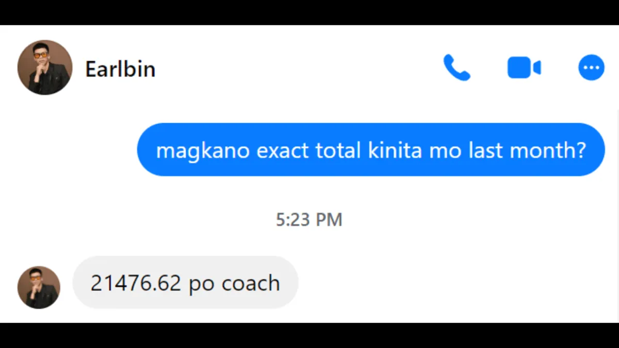The width and height of the screenshot is (619, 348).
Task: Click the chat scrollbar on the right edge
Action: pyautogui.click(x=617, y=216)
